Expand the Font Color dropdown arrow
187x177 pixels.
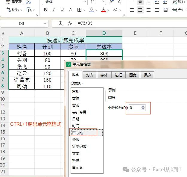click(108, 10)
